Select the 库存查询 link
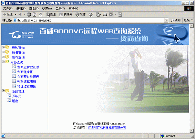The height and width of the screenshot is (139, 195). [x=18, y=57]
